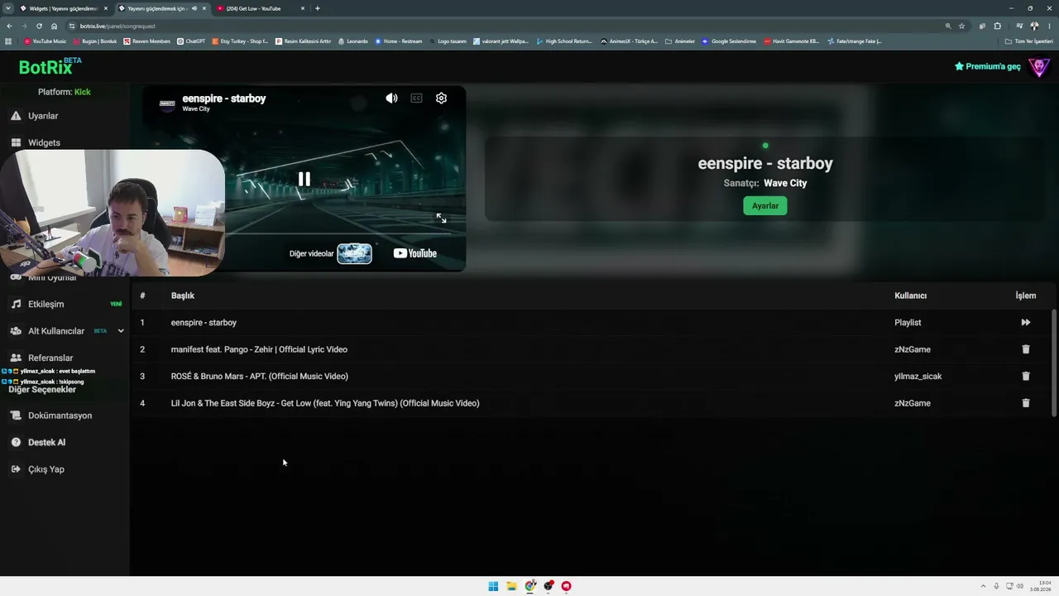
Task: Open the browser extensions puzzle icon
Action: 998,26
